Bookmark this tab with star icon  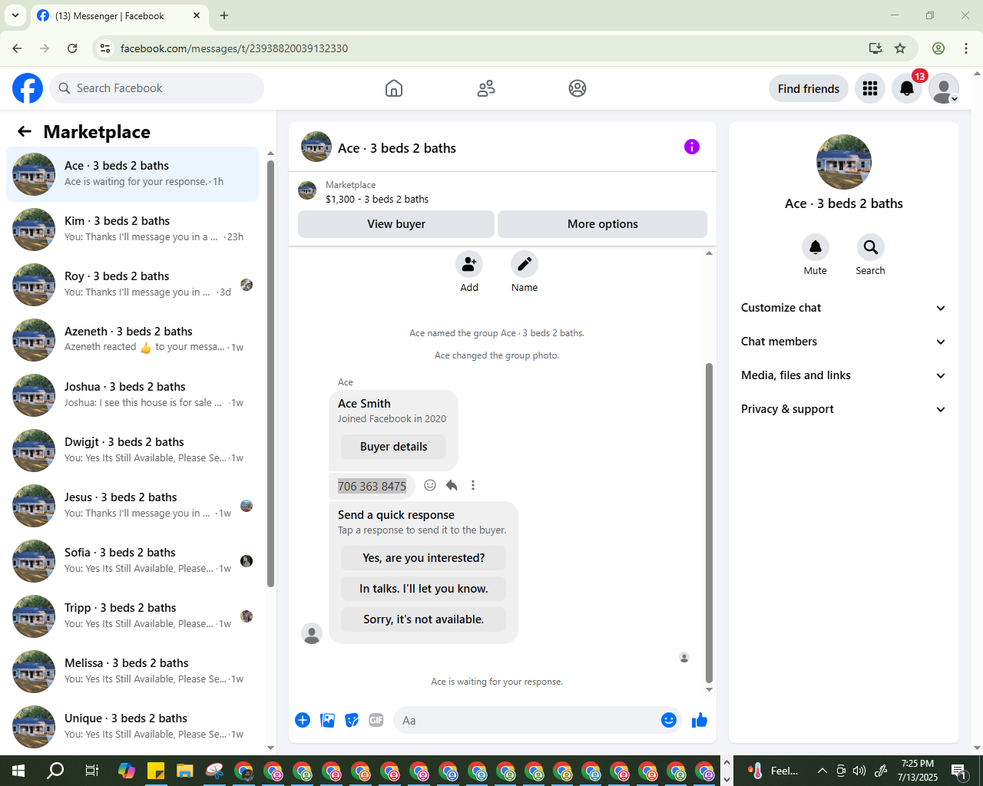(900, 48)
